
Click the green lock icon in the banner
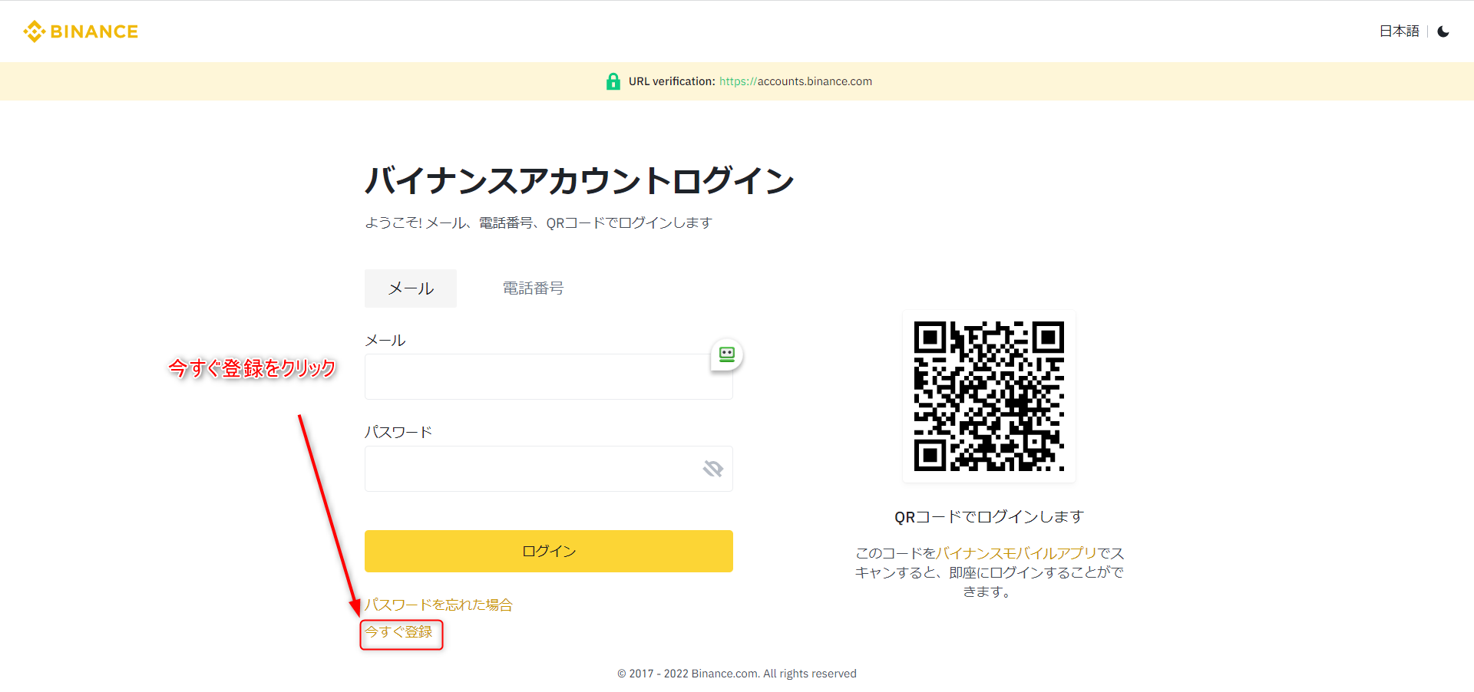[613, 81]
